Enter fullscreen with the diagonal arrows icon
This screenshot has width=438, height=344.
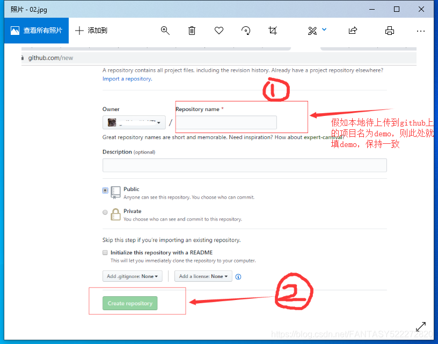pos(421,327)
